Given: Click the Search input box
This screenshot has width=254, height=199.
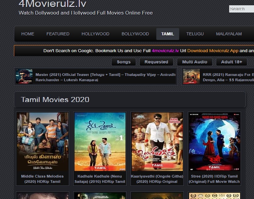Looking at the screenshot, I should [x=241, y=9].
